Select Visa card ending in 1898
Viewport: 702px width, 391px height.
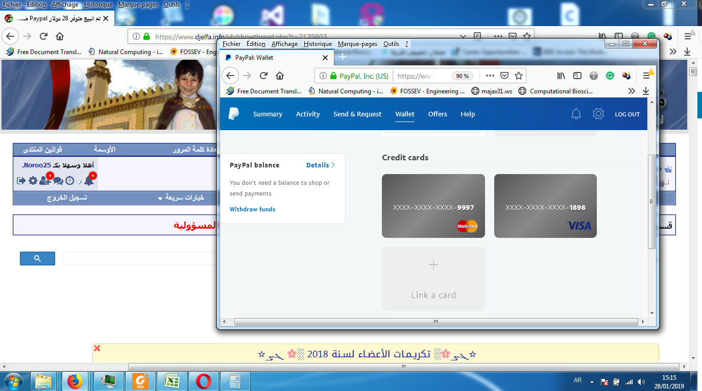(545, 206)
